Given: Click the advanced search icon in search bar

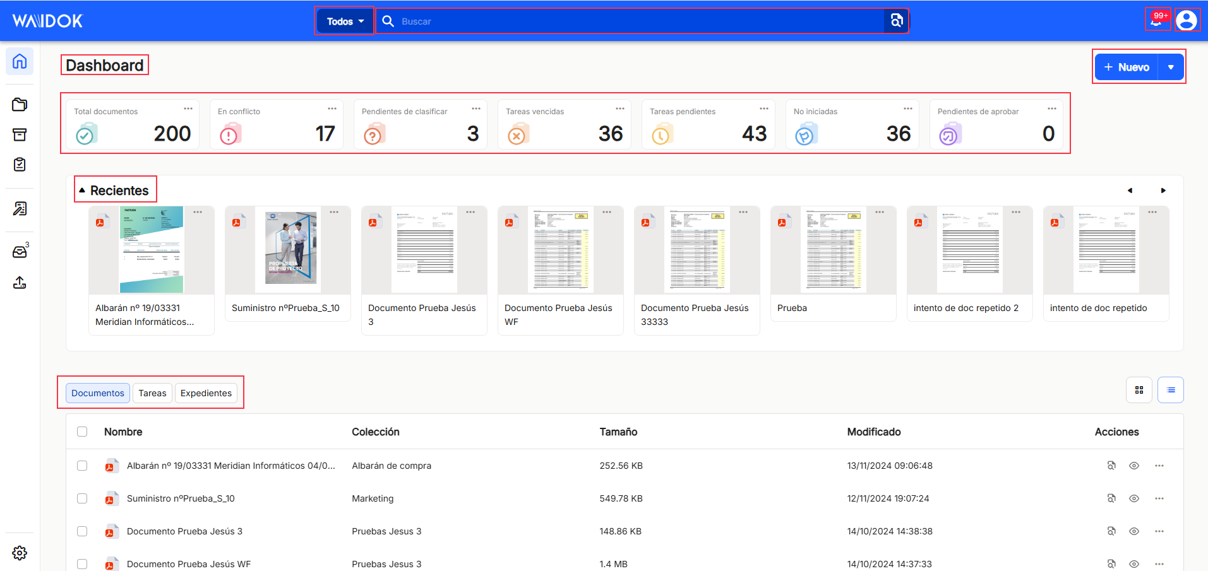Looking at the screenshot, I should [x=896, y=21].
